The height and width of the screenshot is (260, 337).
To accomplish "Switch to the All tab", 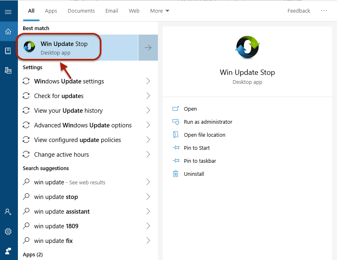I will point(31,11).
